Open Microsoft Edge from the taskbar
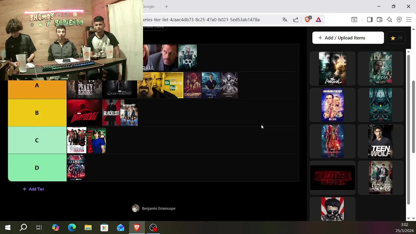416x234 pixels. tap(72, 227)
